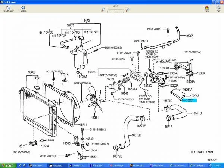Click part number 90105-08267
This screenshot has height=168, width=224.
point(118,59)
